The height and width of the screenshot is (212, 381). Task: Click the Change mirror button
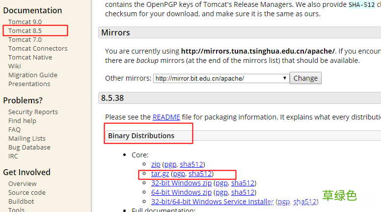point(305,78)
